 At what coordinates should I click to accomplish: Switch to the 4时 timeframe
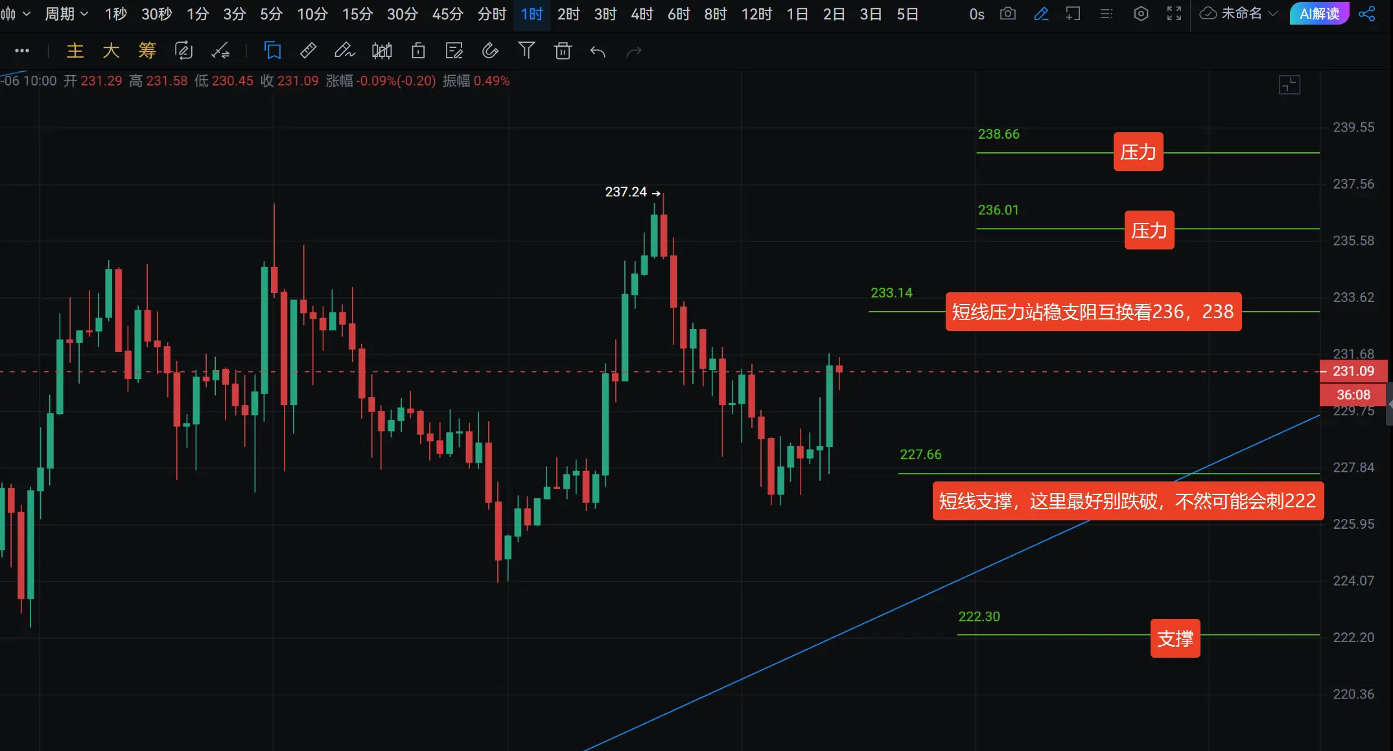[642, 14]
